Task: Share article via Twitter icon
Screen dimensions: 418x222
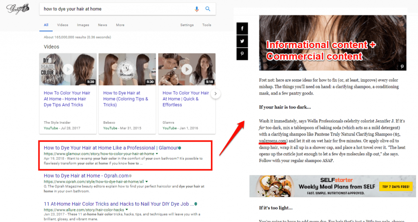Action: pyautogui.click(x=242, y=41)
